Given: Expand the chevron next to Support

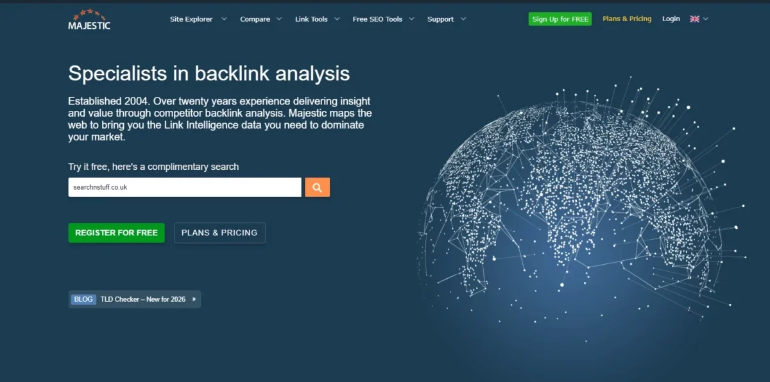Looking at the screenshot, I should pos(463,19).
